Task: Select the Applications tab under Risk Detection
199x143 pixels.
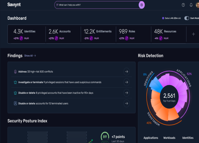Action: (151, 138)
